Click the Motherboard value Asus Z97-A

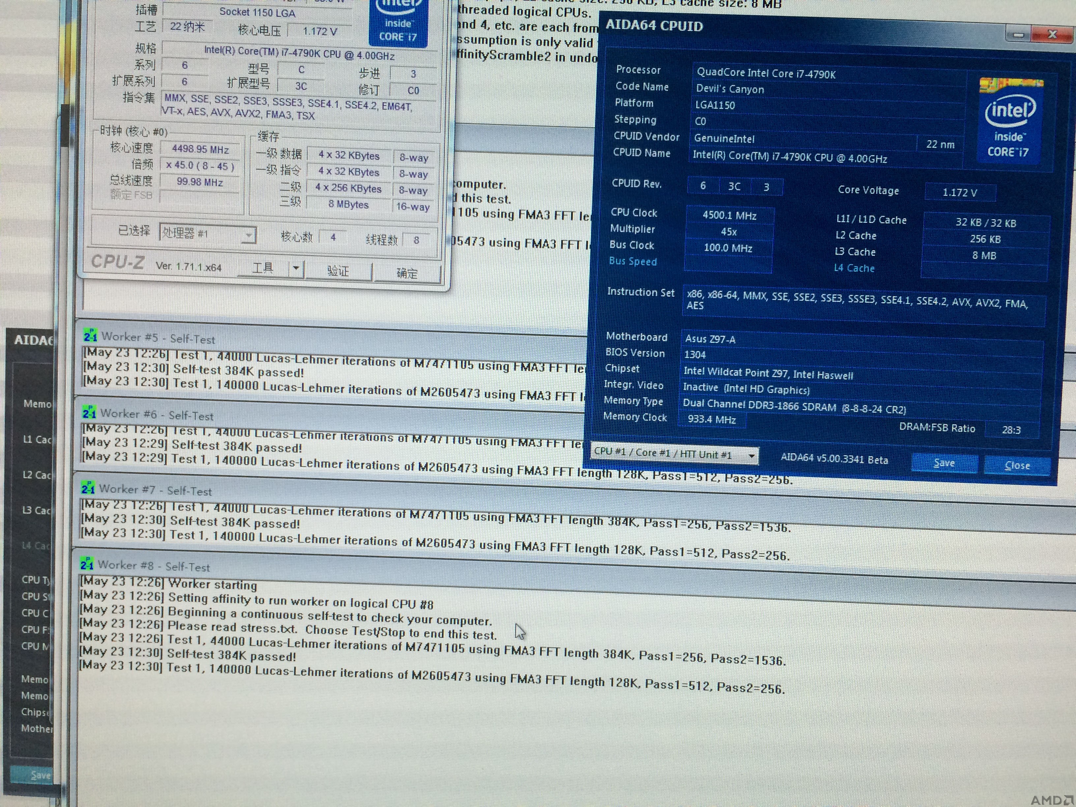click(x=862, y=341)
